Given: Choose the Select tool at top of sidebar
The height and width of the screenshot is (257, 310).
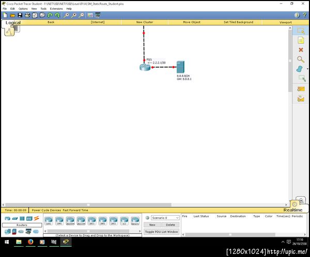Looking at the screenshot, I should coord(301,31).
